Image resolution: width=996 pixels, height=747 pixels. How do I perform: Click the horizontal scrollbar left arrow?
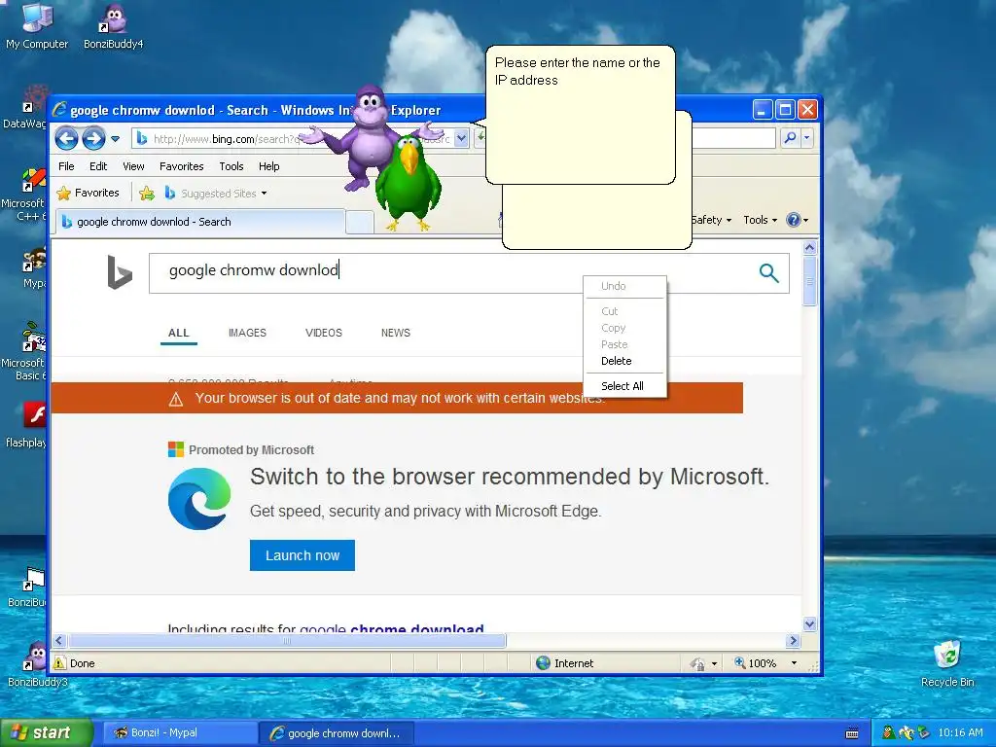pyautogui.click(x=59, y=640)
